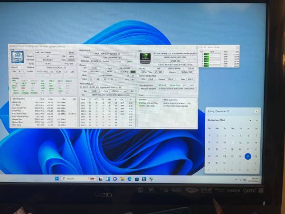The image size is (285, 214).
Task: Click the Base Clock (HFM) row
Action: click(44, 108)
